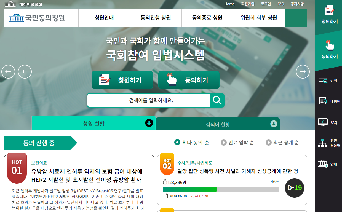Click the HOT 02 badge
Viewport: 342px width, 212px height.
tap(167, 164)
